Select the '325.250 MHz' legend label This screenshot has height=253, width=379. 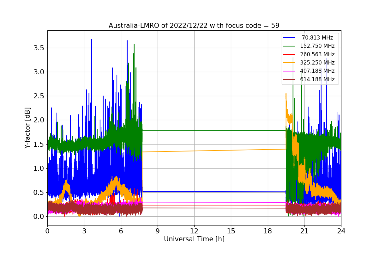[x=317, y=63]
